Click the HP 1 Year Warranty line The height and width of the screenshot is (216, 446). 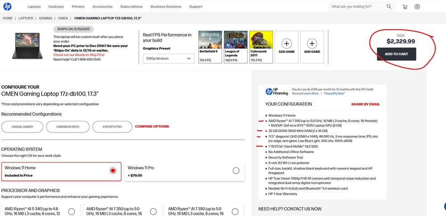point(282,194)
